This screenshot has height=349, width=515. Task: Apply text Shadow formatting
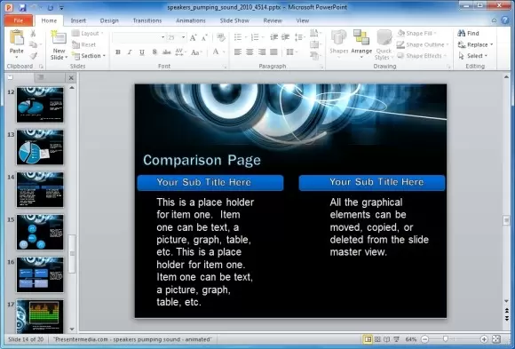(154, 52)
